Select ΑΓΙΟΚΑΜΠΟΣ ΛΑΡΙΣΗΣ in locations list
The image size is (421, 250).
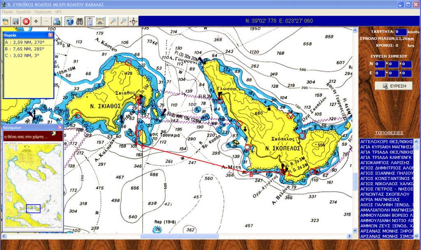pyautogui.click(x=386, y=163)
